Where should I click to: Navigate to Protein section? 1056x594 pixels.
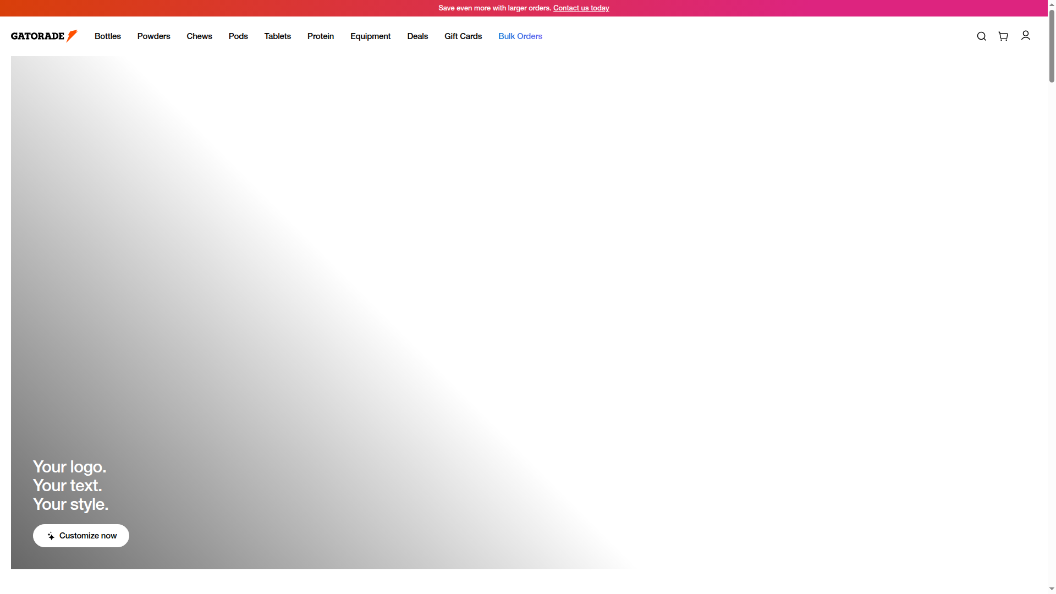[x=321, y=36]
